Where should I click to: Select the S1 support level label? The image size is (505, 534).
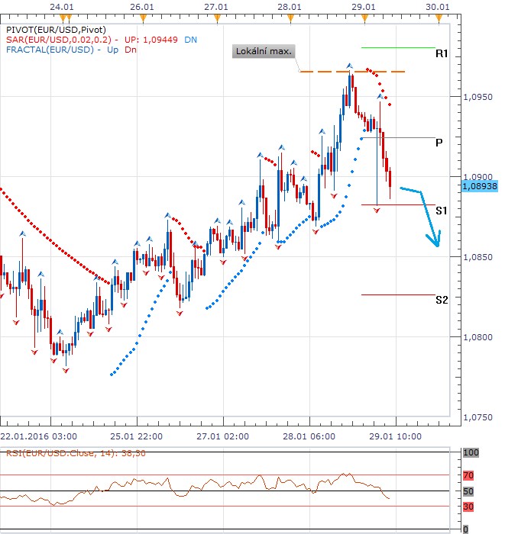pos(441,210)
